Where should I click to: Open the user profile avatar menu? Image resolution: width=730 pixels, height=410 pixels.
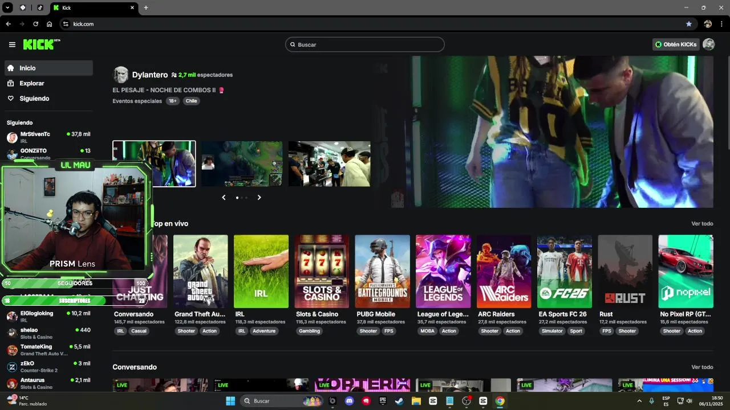[x=708, y=44]
